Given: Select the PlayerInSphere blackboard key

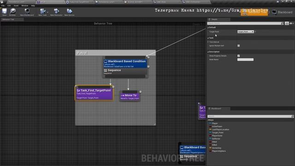Looking at the screenshot, I should pyautogui.click(x=219, y=151).
